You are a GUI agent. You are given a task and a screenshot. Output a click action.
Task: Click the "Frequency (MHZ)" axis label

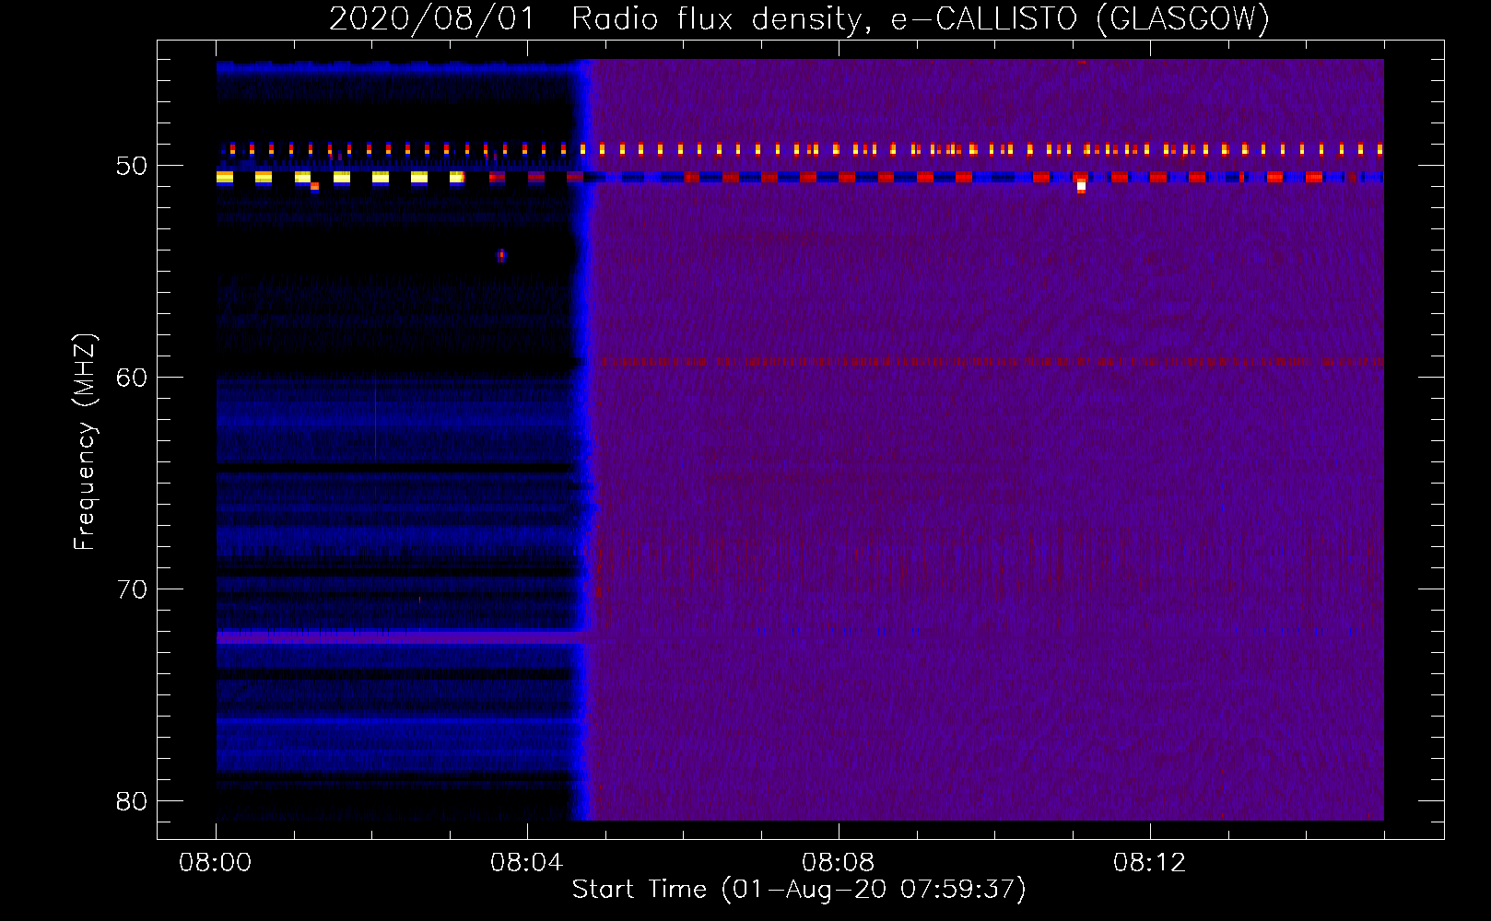coord(85,442)
